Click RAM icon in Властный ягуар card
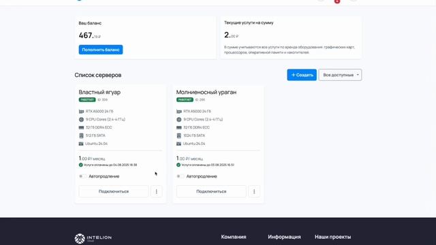This screenshot has width=436, height=245. coord(81,127)
